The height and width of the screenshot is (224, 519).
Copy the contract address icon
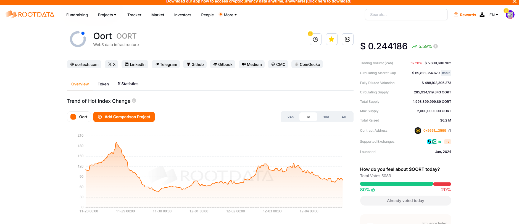(x=450, y=131)
